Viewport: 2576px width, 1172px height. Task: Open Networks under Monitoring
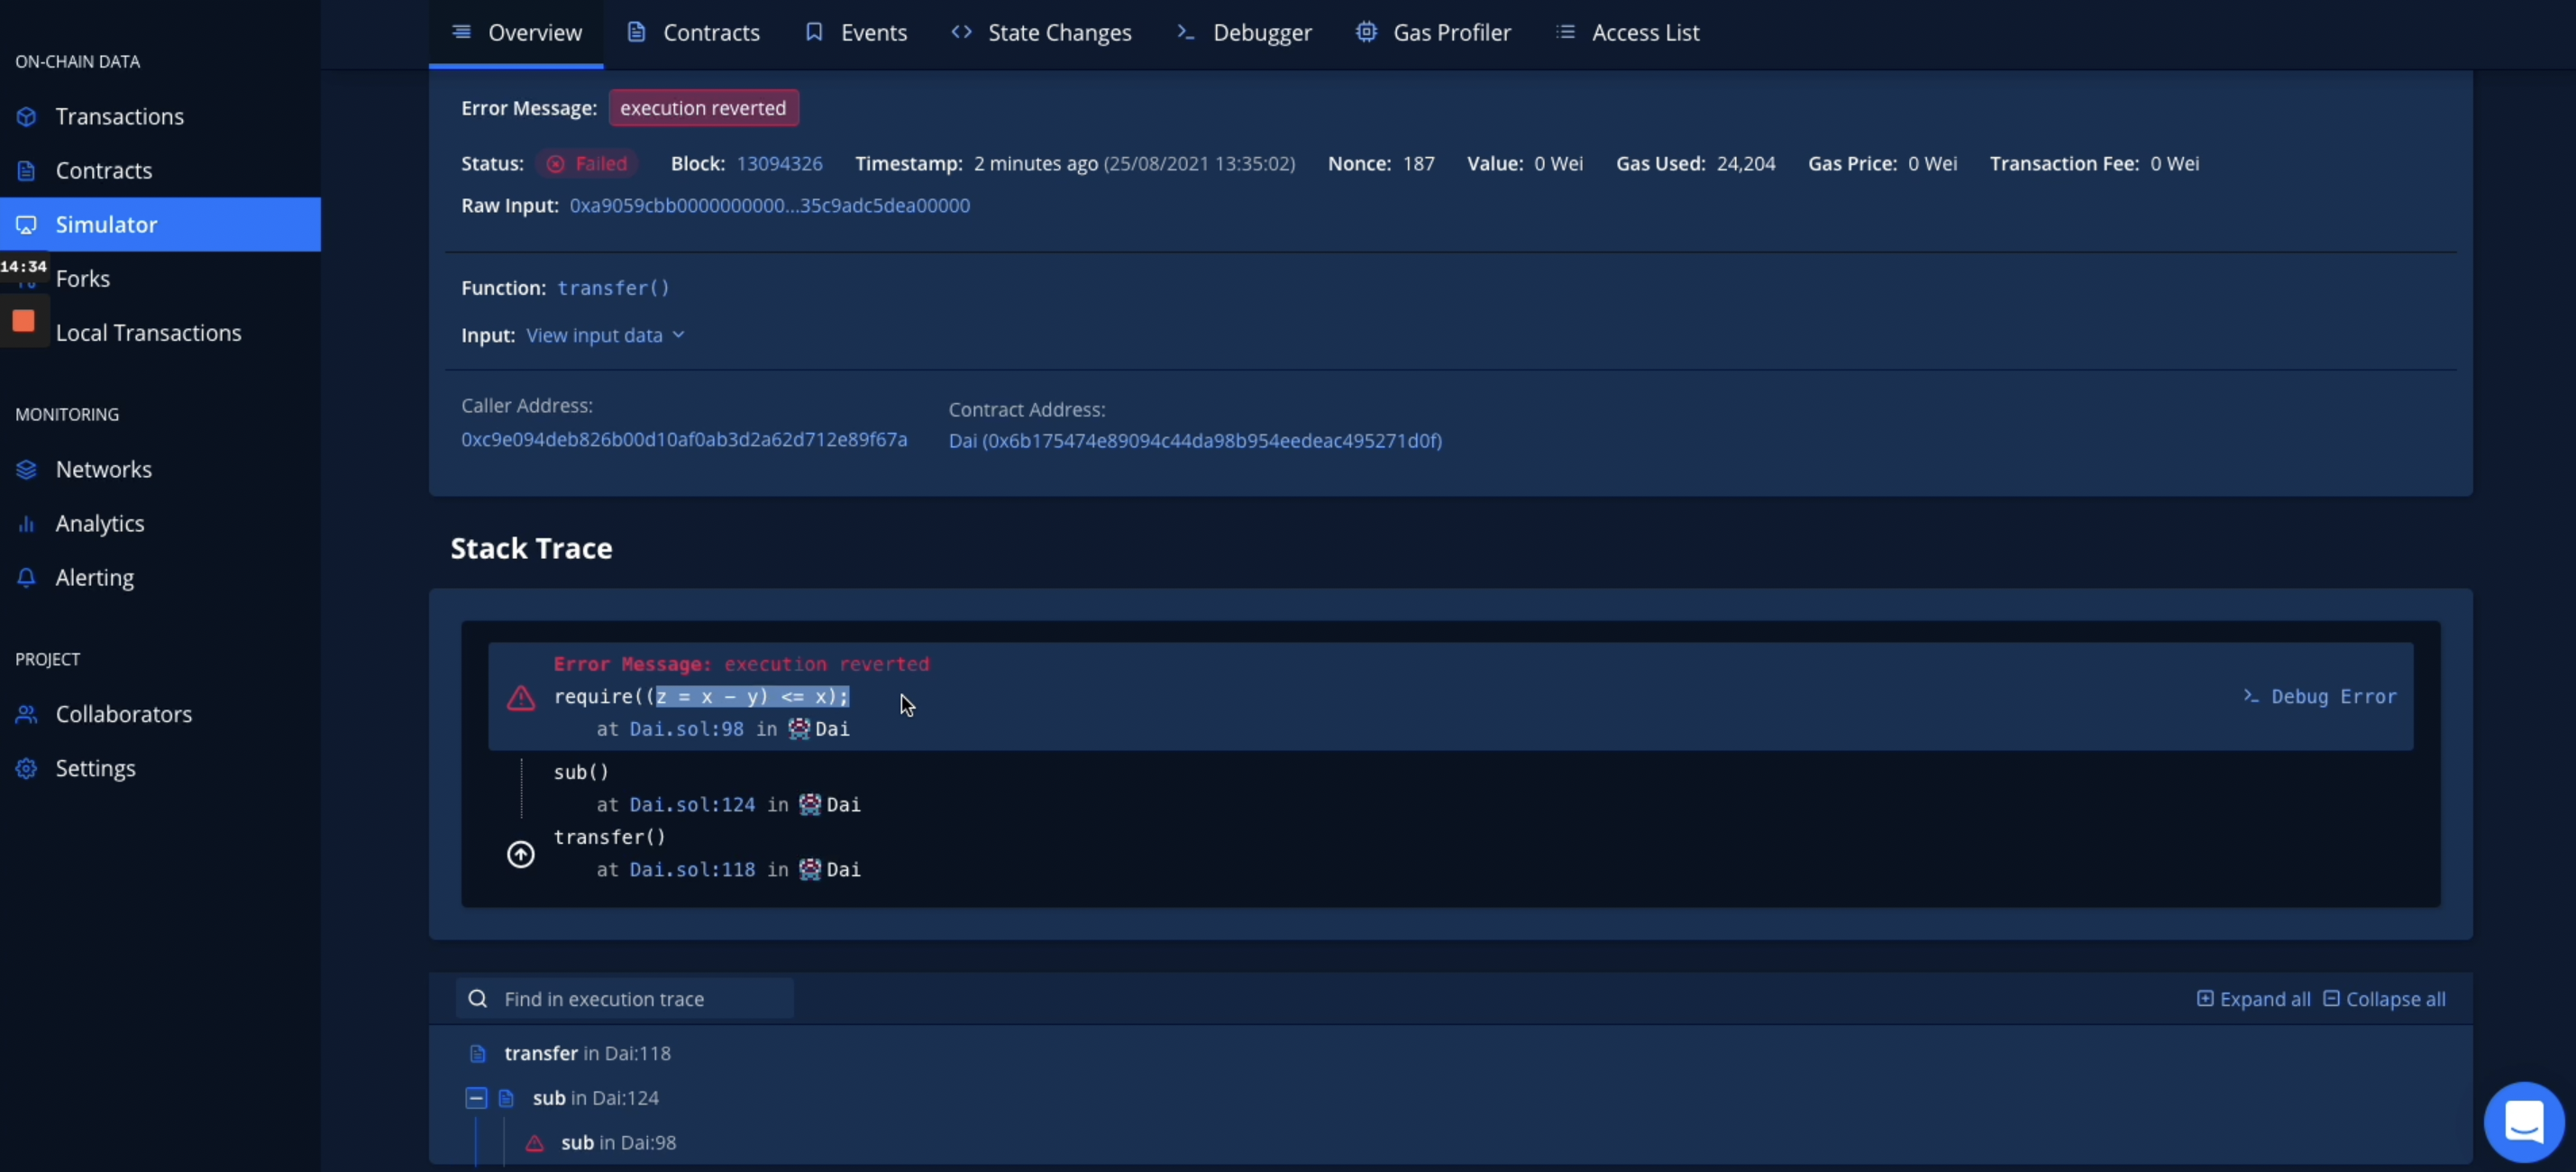point(160,469)
